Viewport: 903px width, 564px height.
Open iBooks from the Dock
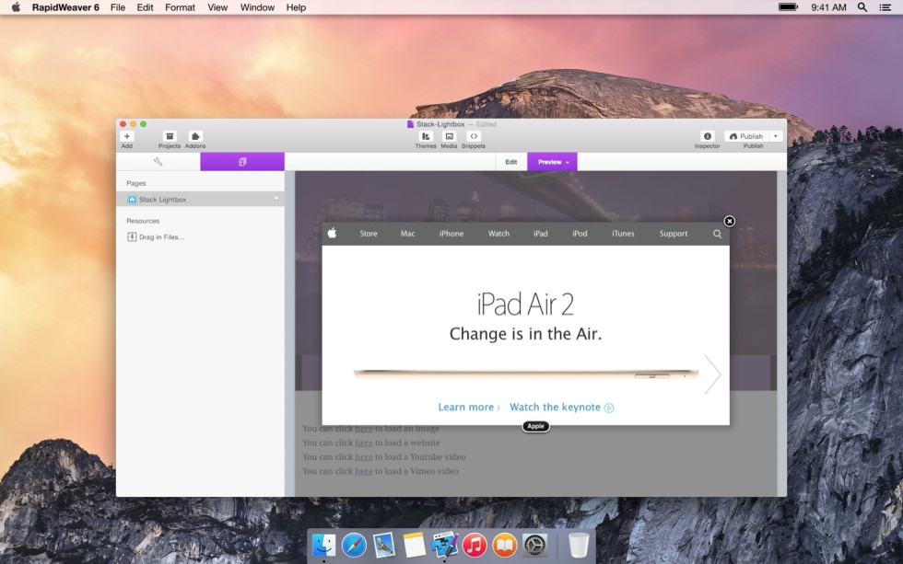click(505, 545)
